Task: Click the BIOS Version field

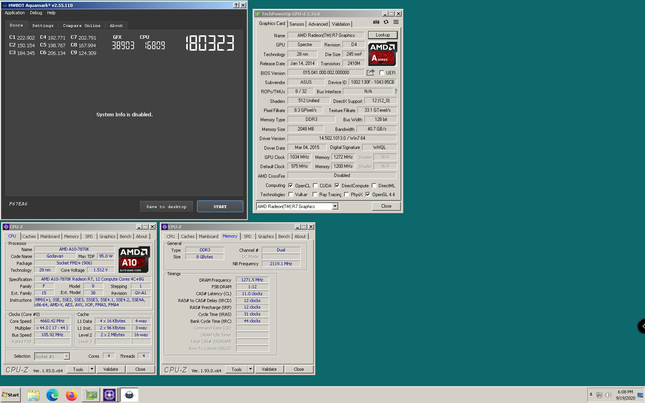Action: [326, 73]
